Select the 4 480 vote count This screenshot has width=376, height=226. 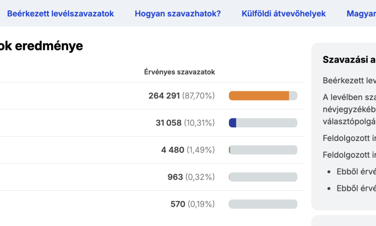pos(173,150)
